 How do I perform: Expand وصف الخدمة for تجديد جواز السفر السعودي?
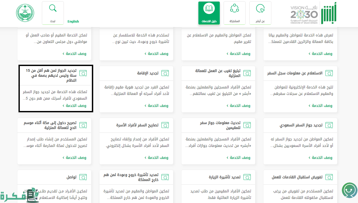coord(321,158)
